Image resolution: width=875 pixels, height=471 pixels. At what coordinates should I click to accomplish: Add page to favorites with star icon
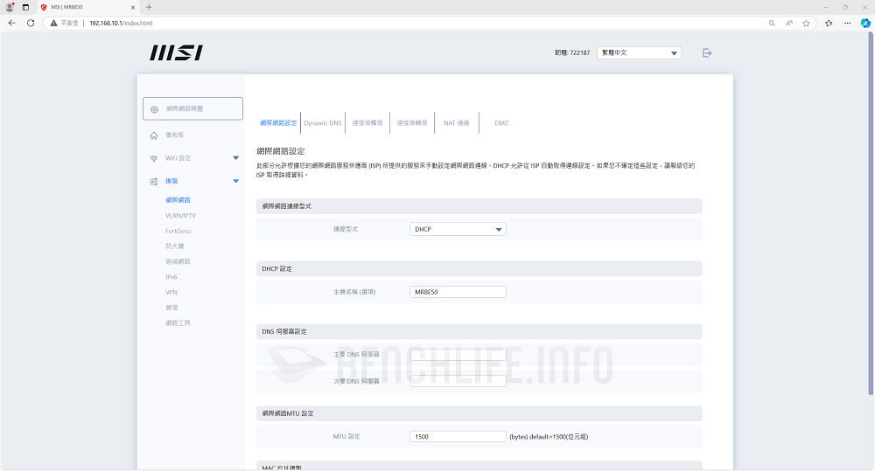coord(806,23)
